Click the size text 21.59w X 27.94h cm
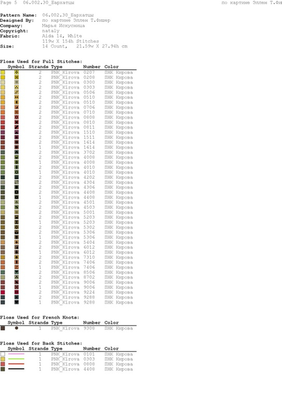Screen dimensions: 282x399 (x=102, y=46)
